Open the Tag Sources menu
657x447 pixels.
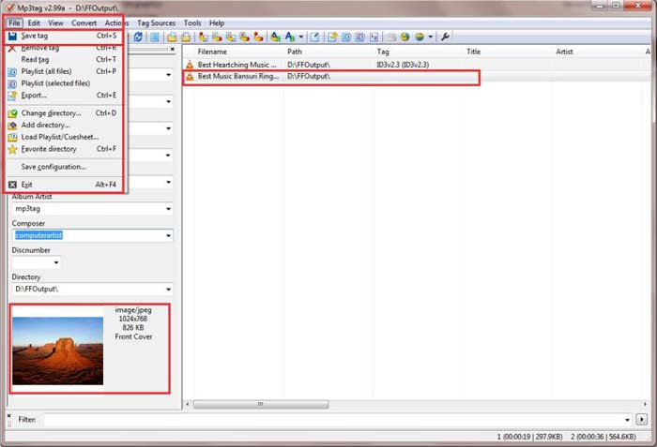click(157, 23)
